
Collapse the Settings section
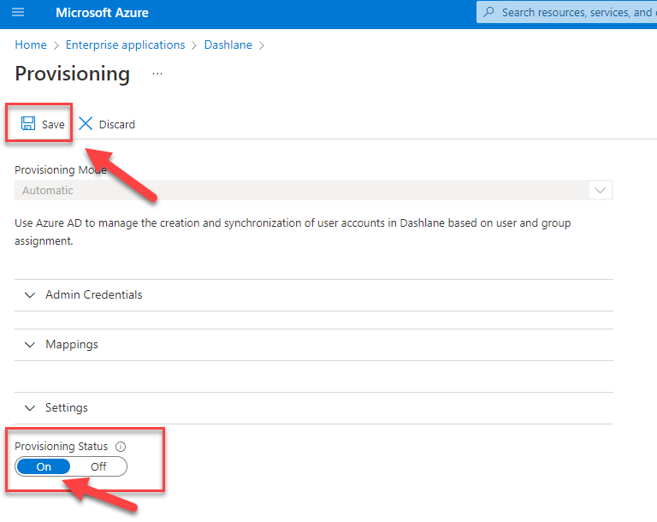[x=67, y=408]
